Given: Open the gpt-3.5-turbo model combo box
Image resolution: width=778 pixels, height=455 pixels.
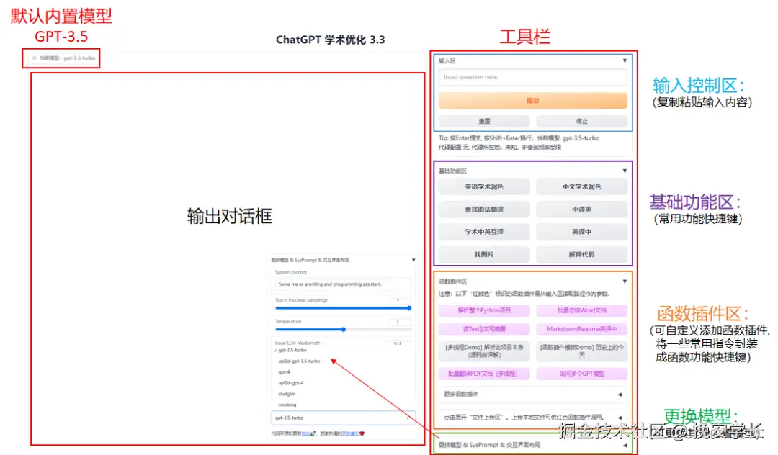Looking at the screenshot, I should point(343,418).
